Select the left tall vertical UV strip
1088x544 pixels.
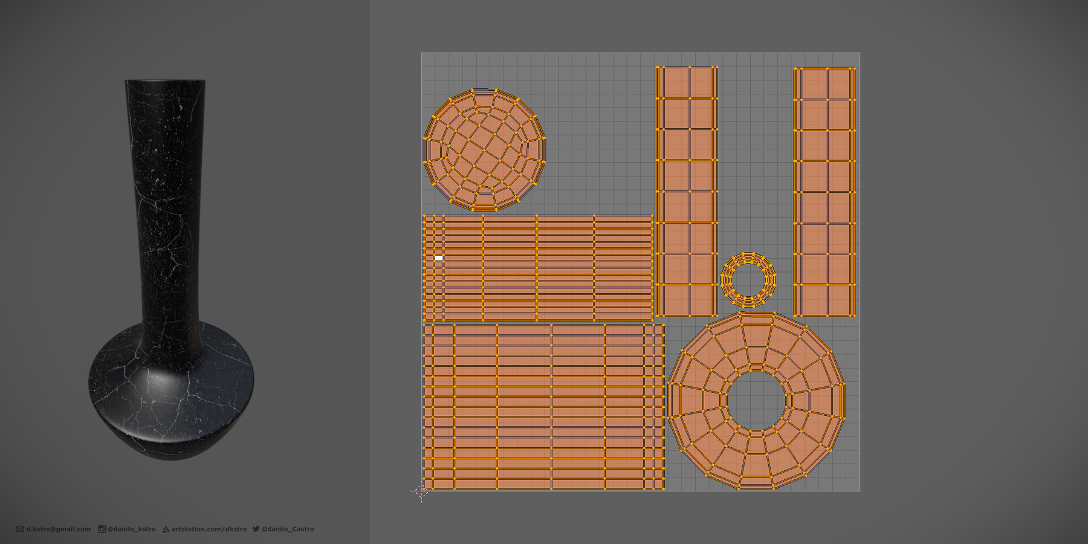(687, 192)
